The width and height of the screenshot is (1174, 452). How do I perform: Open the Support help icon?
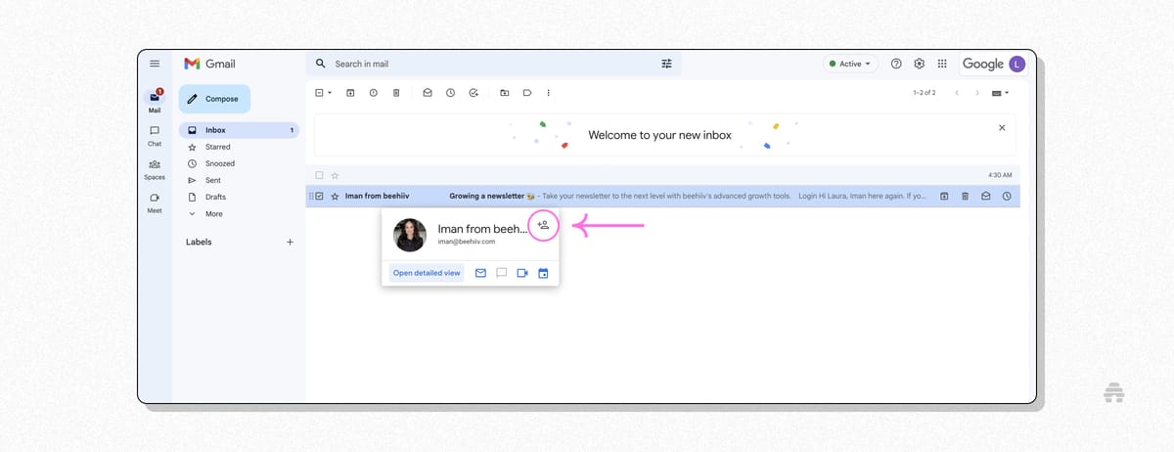click(x=896, y=64)
